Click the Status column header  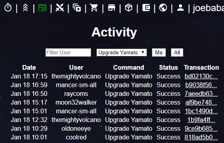point(169,67)
